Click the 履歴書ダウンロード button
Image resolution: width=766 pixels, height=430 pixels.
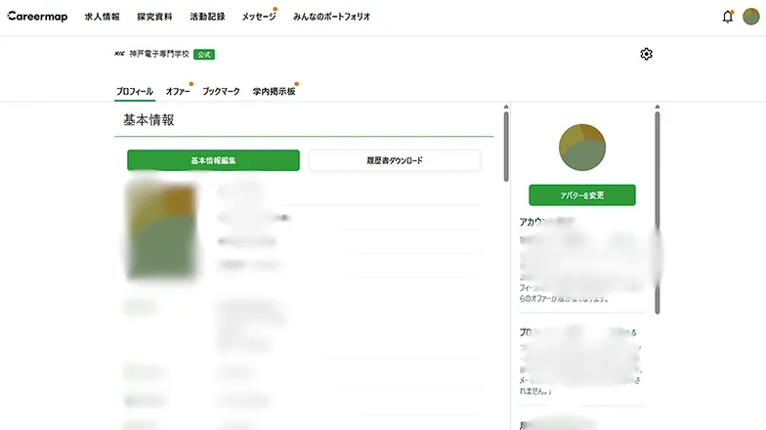(x=395, y=160)
